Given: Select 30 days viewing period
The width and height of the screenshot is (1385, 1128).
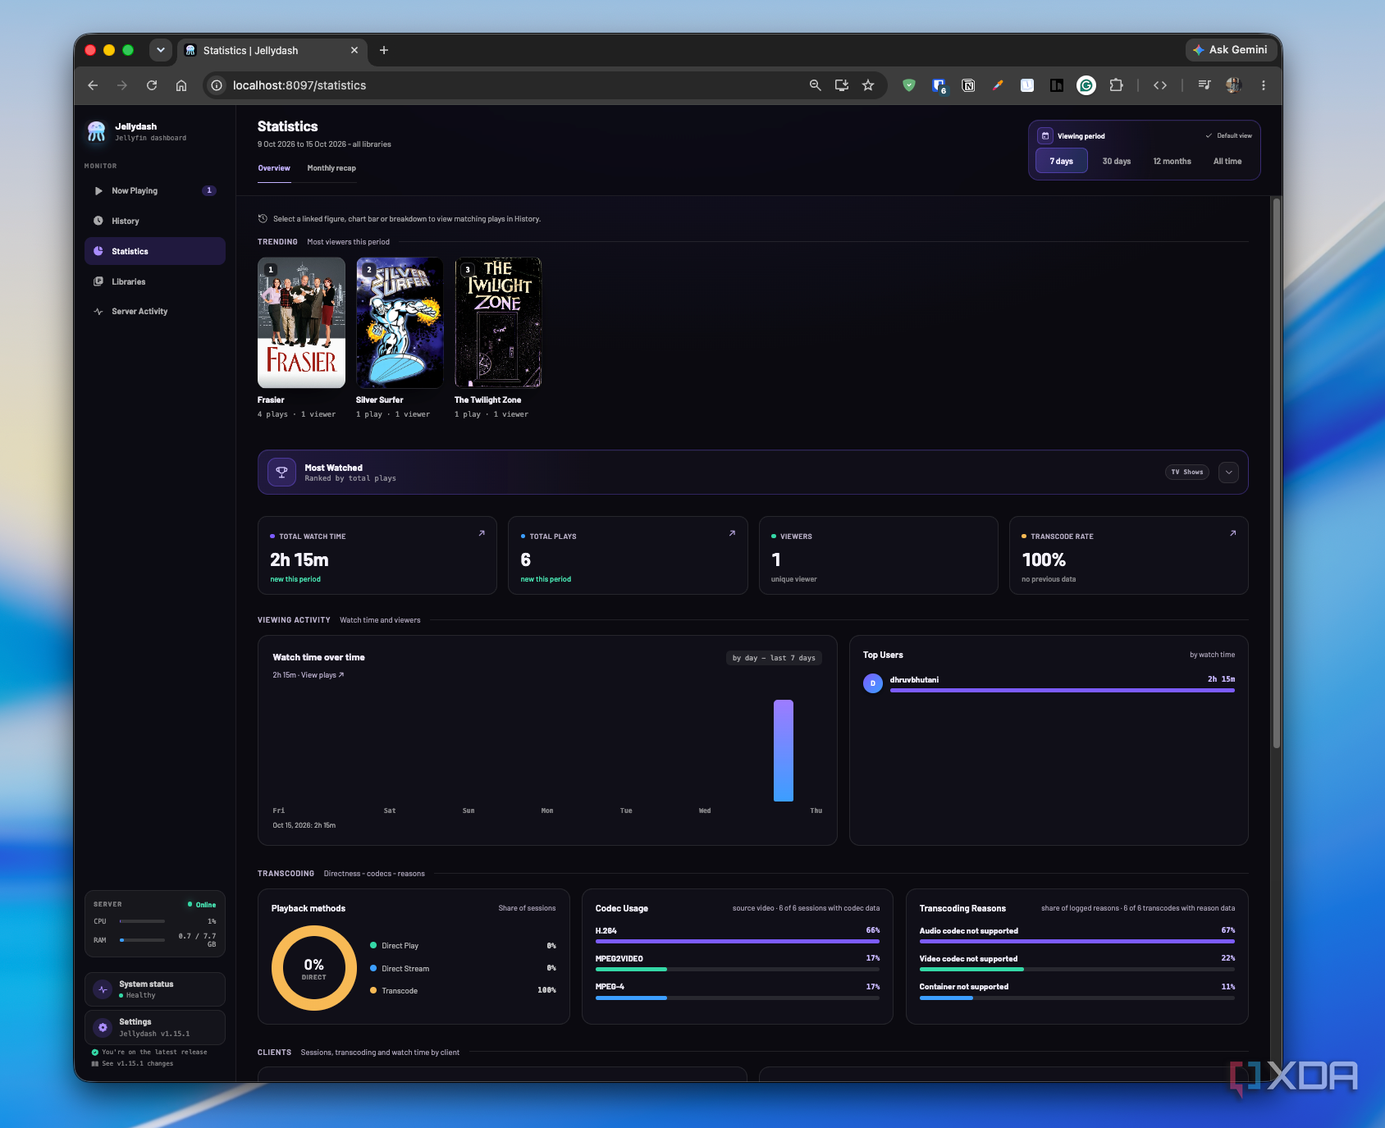Looking at the screenshot, I should pyautogui.click(x=1116, y=161).
